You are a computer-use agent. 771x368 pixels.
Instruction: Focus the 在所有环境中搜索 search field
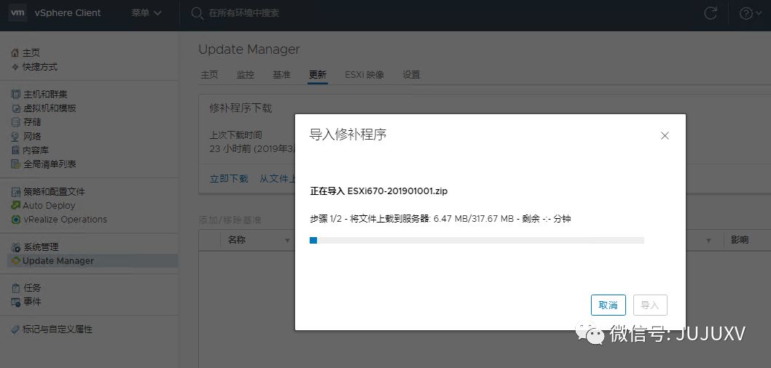click(x=244, y=13)
